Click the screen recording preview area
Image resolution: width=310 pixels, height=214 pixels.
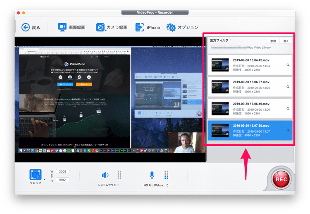pyautogui.click(x=110, y=100)
